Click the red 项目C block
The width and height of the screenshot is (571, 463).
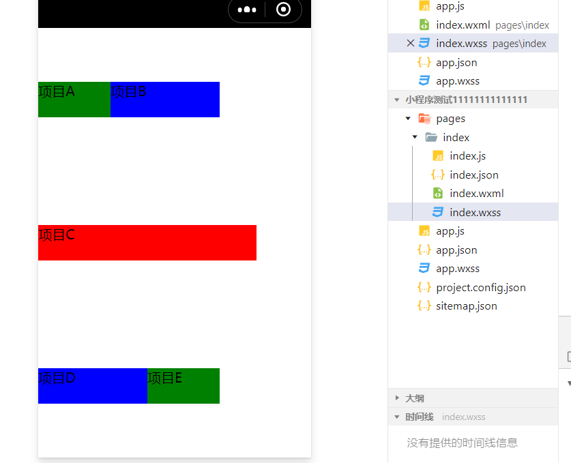[x=147, y=243]
